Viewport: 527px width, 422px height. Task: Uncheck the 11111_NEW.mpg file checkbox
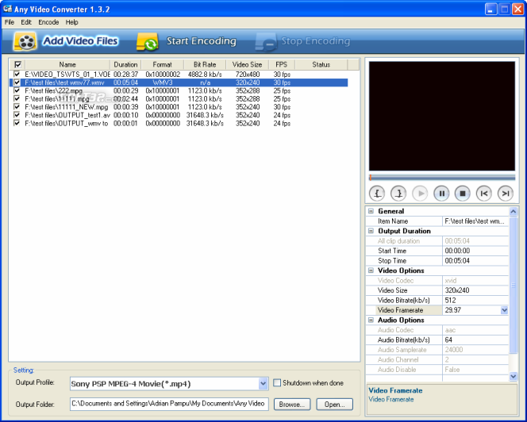click(17, 107)
